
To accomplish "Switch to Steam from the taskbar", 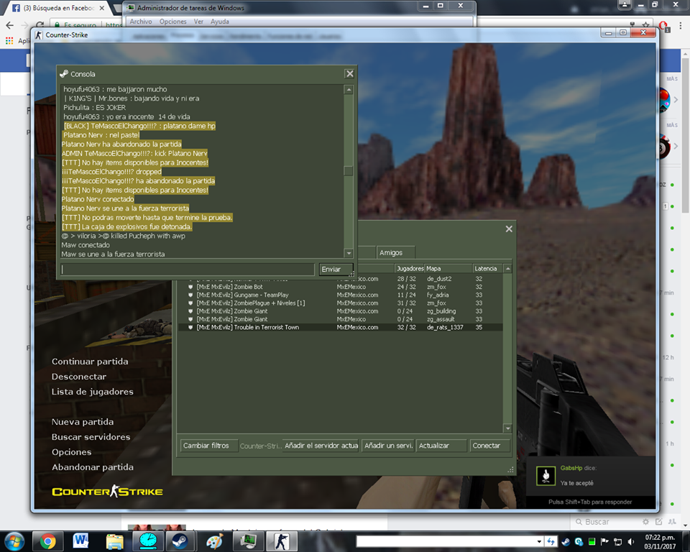I will click(x=180, y=541).
